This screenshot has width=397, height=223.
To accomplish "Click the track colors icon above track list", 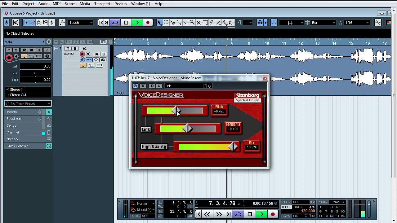I will (103, 42).
